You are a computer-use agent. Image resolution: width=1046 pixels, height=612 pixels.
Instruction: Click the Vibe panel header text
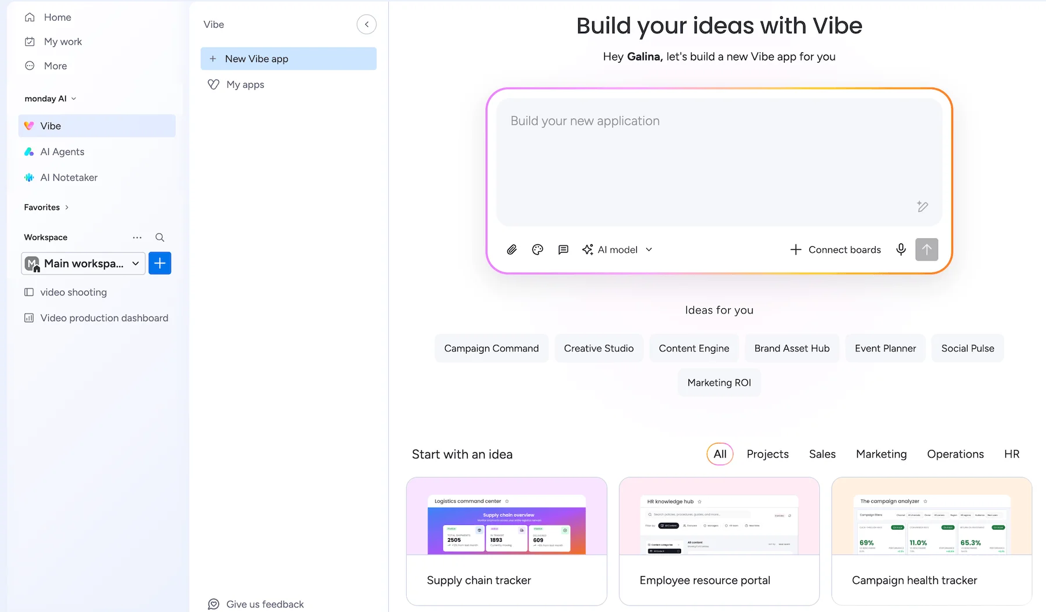214,24
